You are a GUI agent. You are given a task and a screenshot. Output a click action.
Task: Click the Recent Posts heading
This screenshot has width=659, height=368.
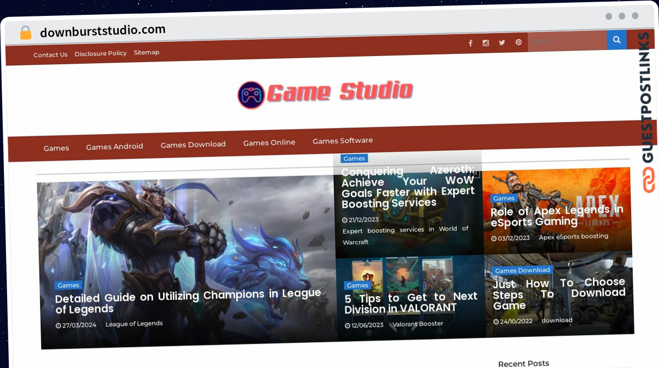523,364
